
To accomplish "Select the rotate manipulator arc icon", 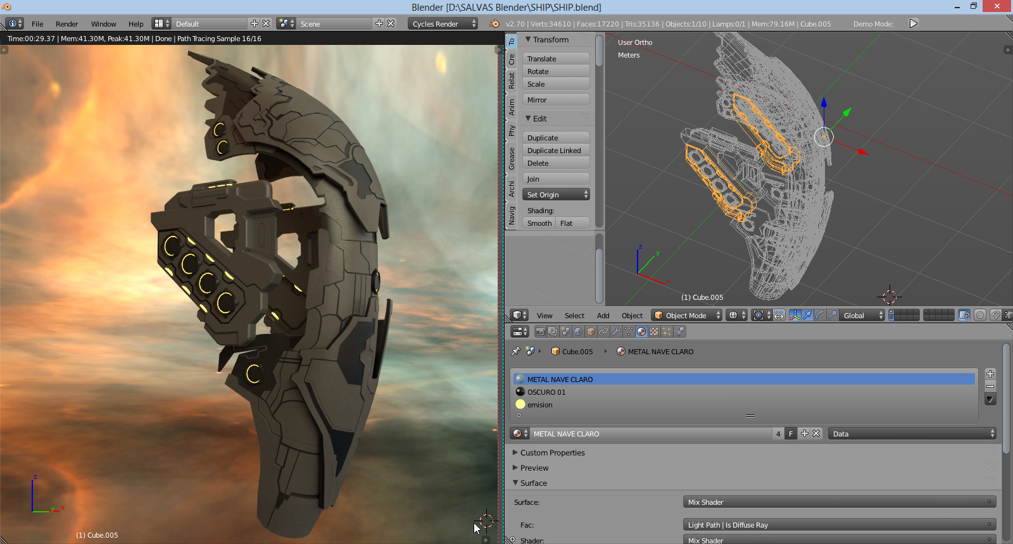I will (x=820, y=315).
